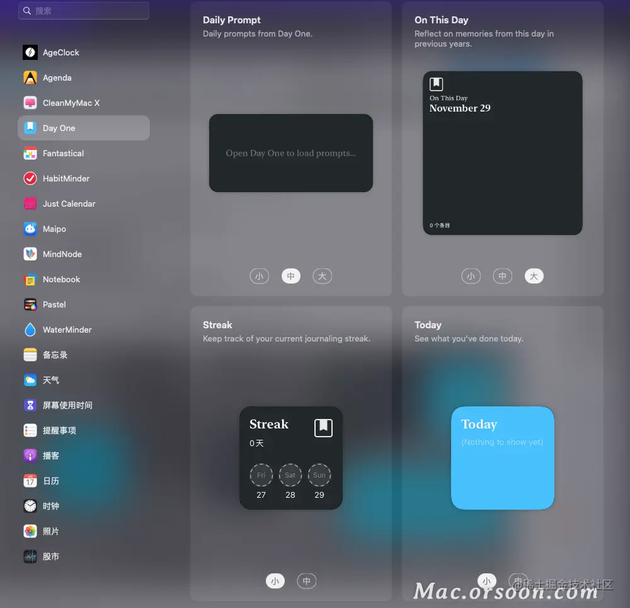Viewport: 630px width, 608px height.
Task: Select medium (中) size for Streak widget
Action: (x=307, y=581)
